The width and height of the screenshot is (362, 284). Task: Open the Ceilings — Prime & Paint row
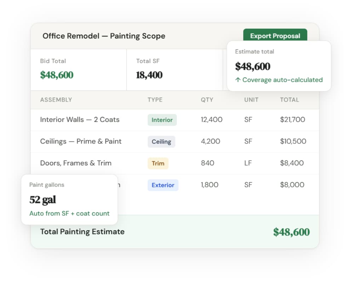(x=175, y=141)
